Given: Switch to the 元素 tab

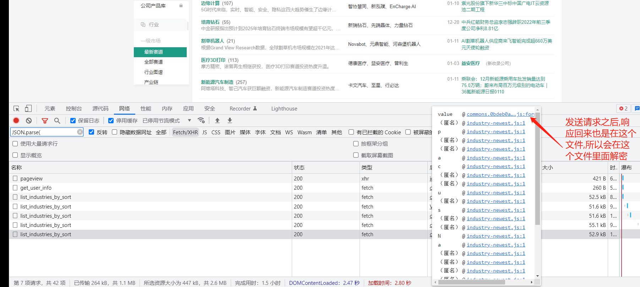Looking at the screenshot, I should point(50,109).
